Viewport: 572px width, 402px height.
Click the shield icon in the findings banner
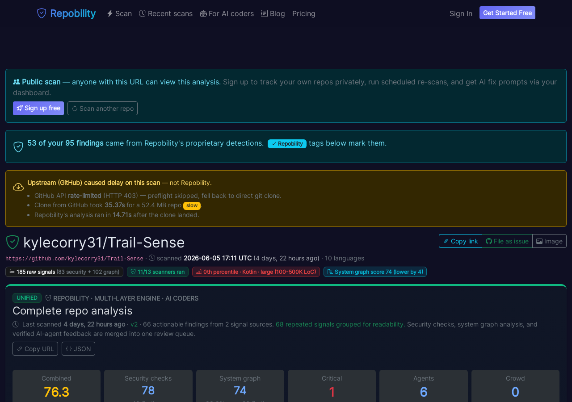pos(18,147)
